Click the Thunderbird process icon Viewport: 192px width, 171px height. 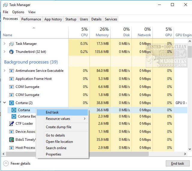point(11,52)
